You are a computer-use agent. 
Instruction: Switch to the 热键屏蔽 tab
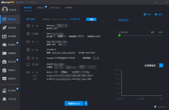69,8
